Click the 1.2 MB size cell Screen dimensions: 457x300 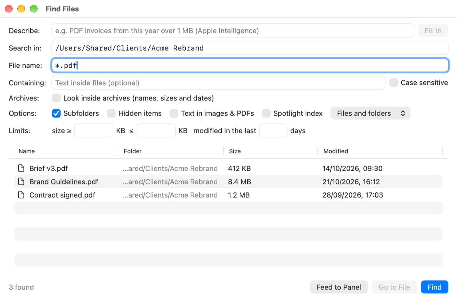tap(239, 195)
